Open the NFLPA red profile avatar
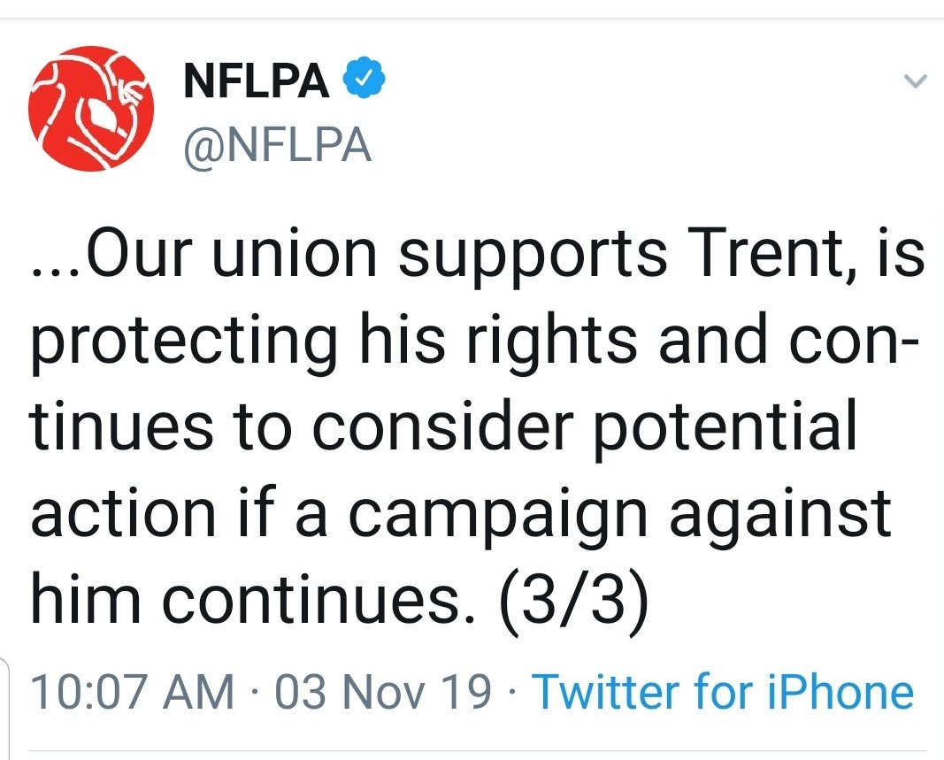 coord(91,109)
